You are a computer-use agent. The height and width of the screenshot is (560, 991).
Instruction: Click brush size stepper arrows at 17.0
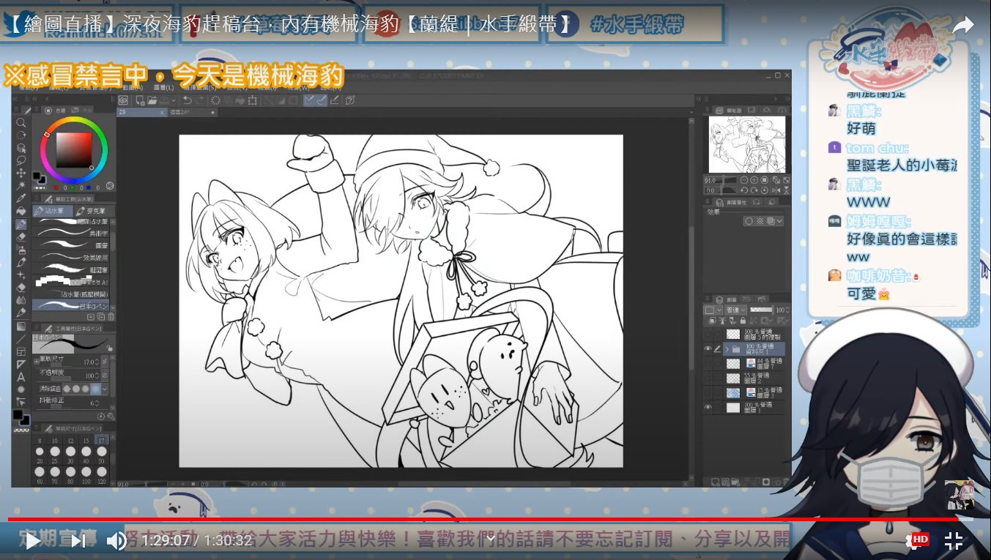pyautogui.click(x=97, y=362)
